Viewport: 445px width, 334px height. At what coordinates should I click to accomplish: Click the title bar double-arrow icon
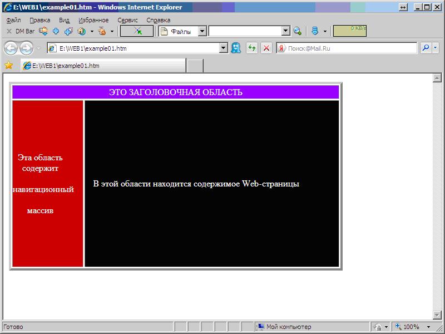403,7
